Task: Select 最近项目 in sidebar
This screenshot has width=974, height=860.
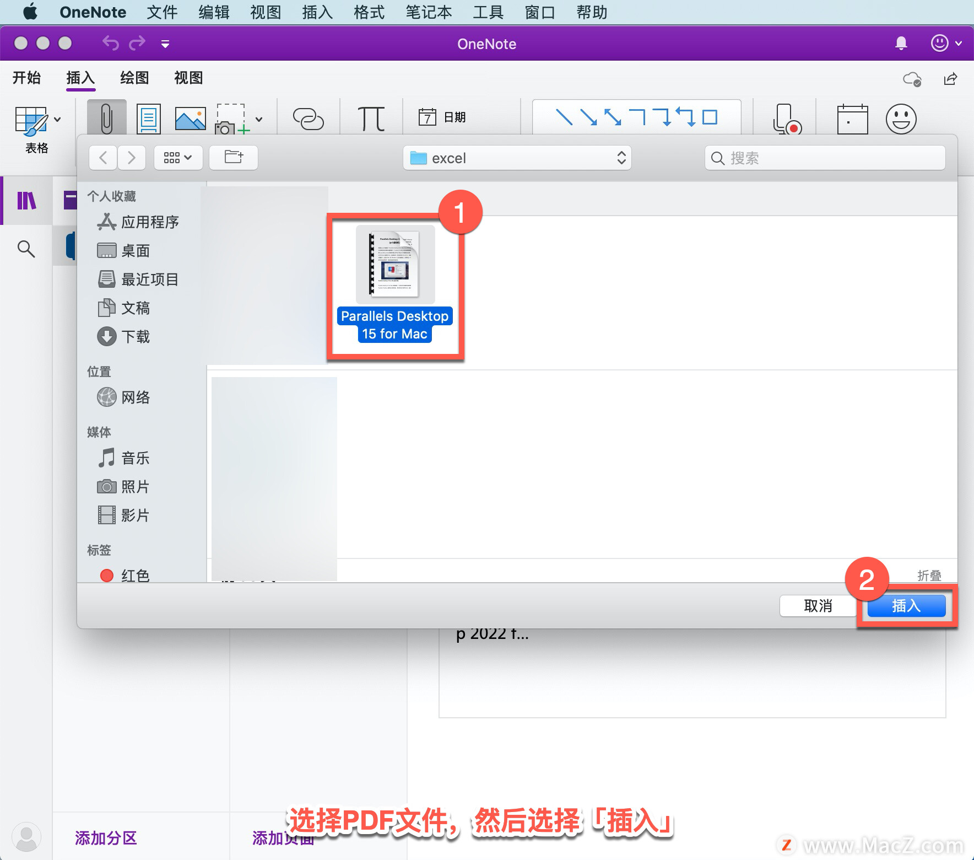Action: (x=138, y=279)
